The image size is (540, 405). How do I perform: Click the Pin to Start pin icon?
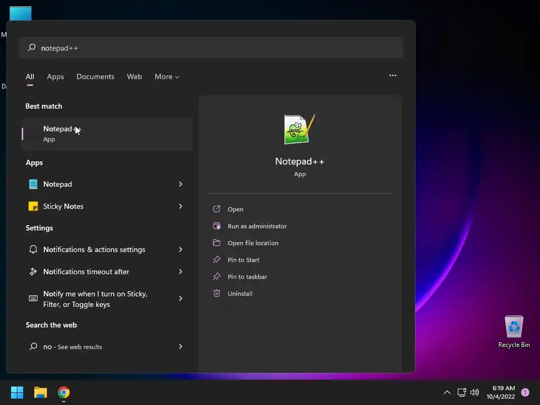point(217,259)
